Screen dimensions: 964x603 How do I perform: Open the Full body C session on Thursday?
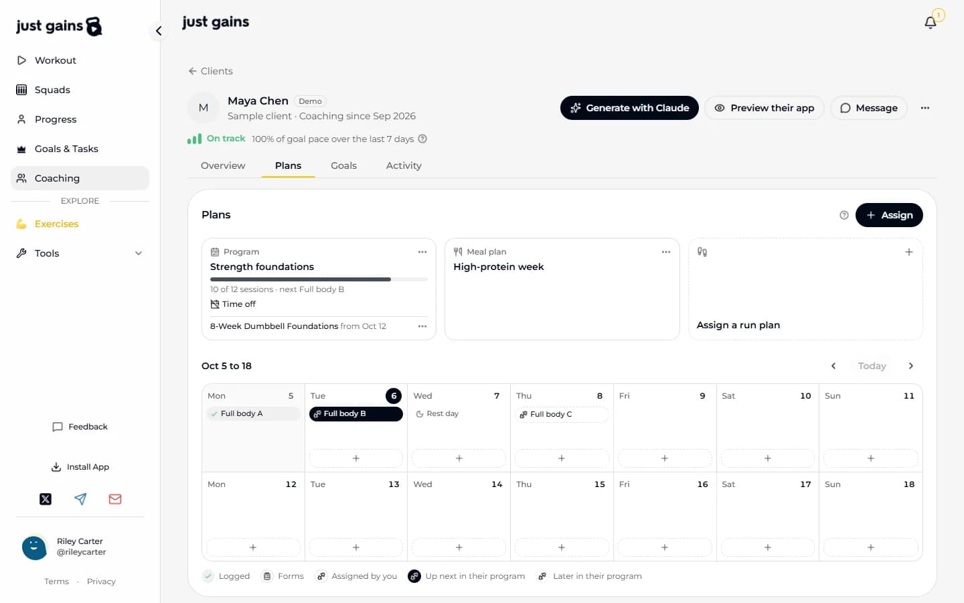562,414
